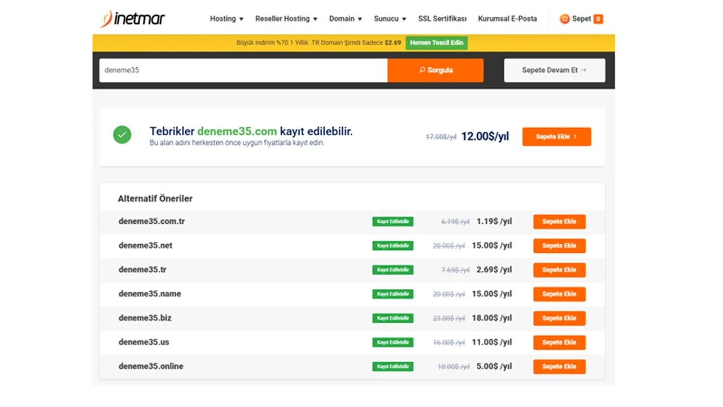Click the green checkmark availability icon
Image resolution: width=723 pixels, height=407 pixels.
coord(122,135)
